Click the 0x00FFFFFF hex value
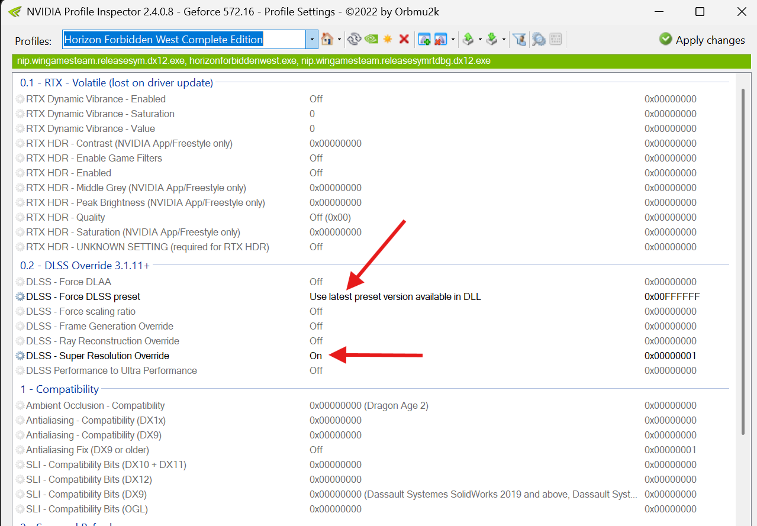This screenshot has height=526, width=757. [x=672, y=296]
